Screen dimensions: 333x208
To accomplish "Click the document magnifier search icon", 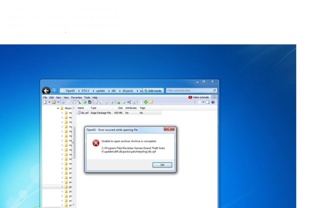I will click(101, 102).
